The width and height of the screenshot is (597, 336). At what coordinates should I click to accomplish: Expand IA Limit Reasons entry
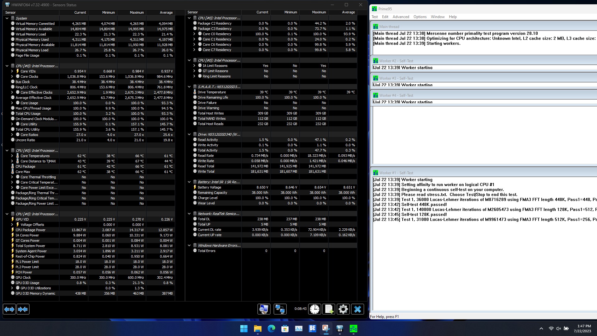[194, 66]
